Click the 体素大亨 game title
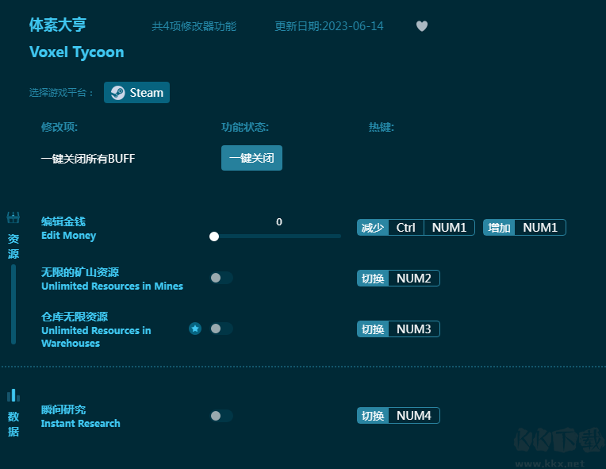The image size is (606, 469). click(x=58, y=25)
